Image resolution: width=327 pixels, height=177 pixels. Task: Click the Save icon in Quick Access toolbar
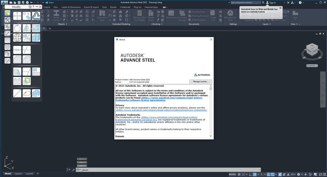[x=19, y=2]
